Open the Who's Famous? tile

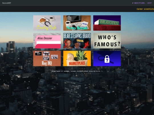[x=107, y=41]
